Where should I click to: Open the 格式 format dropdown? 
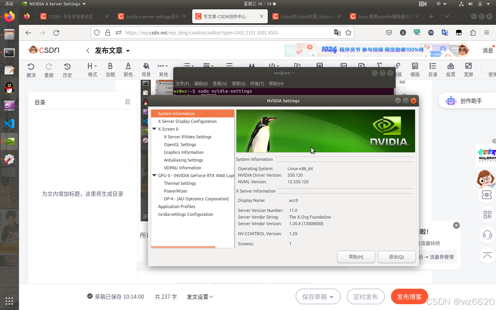tap(92, 69)
